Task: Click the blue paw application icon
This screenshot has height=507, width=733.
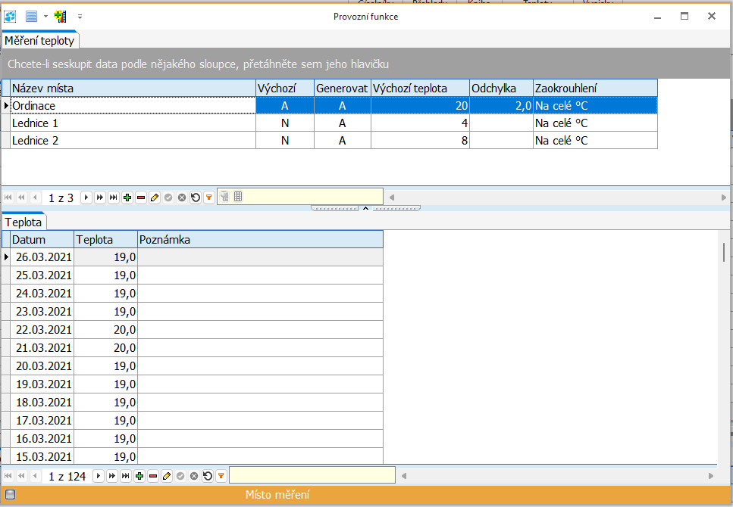Action: (x=10, y=17)
